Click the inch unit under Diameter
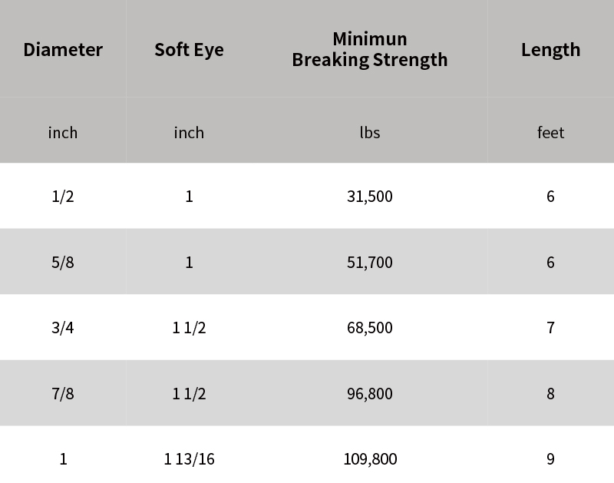This screenshot has height=483, width=614. (x=63, y=132)
